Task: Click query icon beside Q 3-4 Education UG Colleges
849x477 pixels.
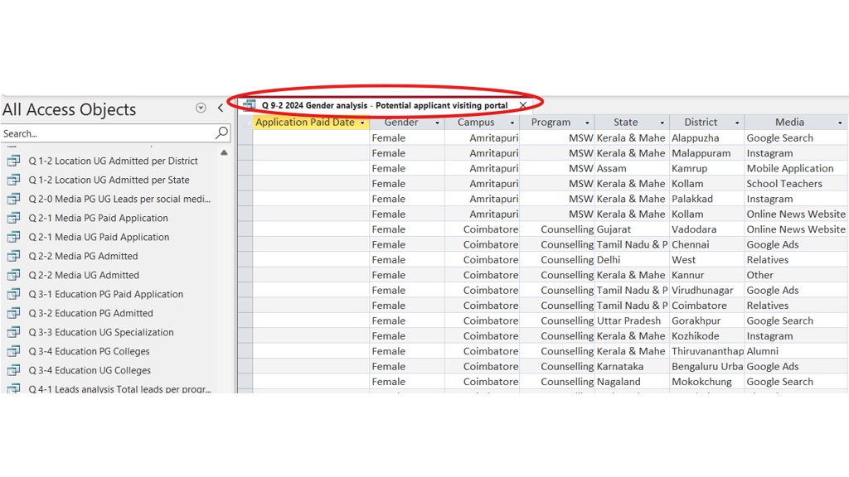Action: coord(13,370)
